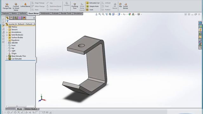
Task: Click the Section View icon
Action: coord(110,14)
